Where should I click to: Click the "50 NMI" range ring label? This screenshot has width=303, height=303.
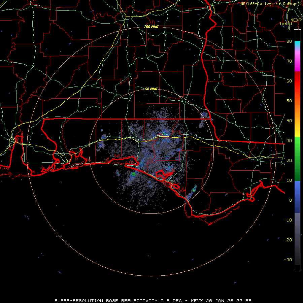coord(151,89)
